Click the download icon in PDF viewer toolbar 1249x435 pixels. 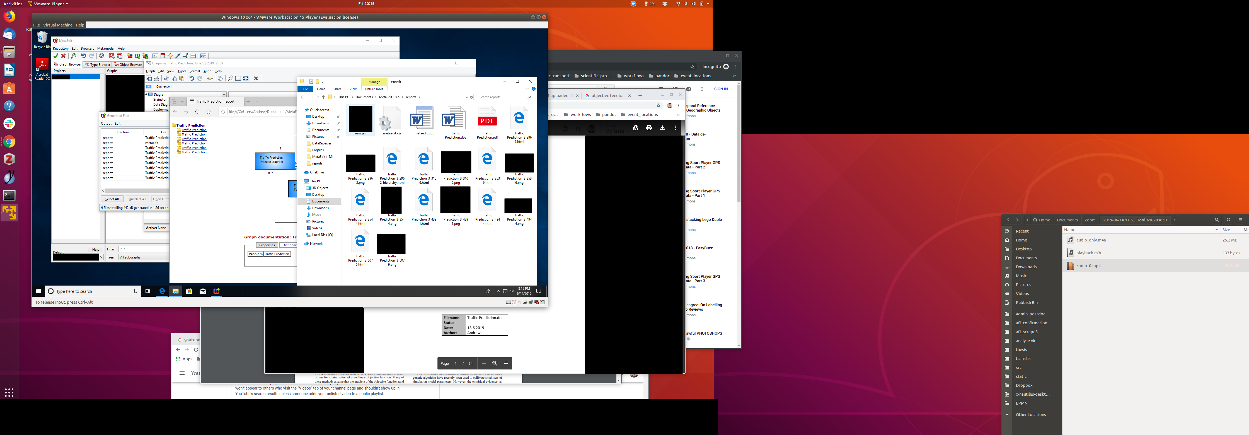click(662, 128)
